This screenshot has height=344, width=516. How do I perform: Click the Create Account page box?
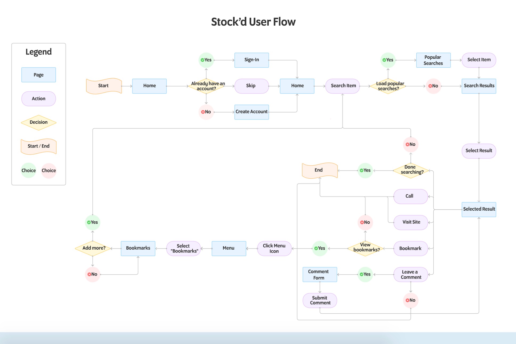tap(251, 112)
